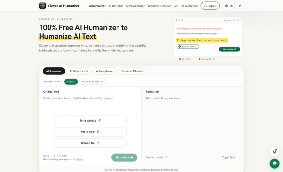Click into the Original text input area
This screenshot has width=283, height=172.
coord(90,106)
